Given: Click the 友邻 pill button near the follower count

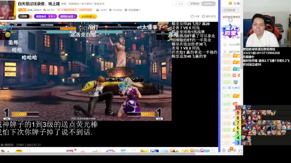Looking at the screenshot, I should (179, 4).
